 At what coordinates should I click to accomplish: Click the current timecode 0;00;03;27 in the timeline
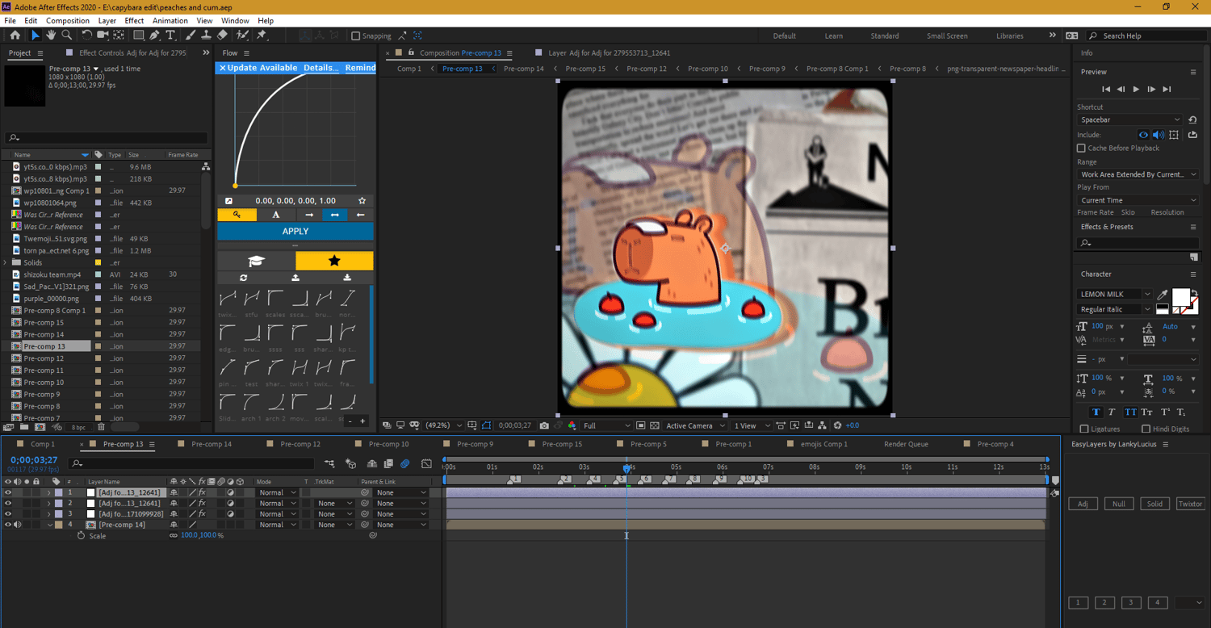click(x=34, y=460)
